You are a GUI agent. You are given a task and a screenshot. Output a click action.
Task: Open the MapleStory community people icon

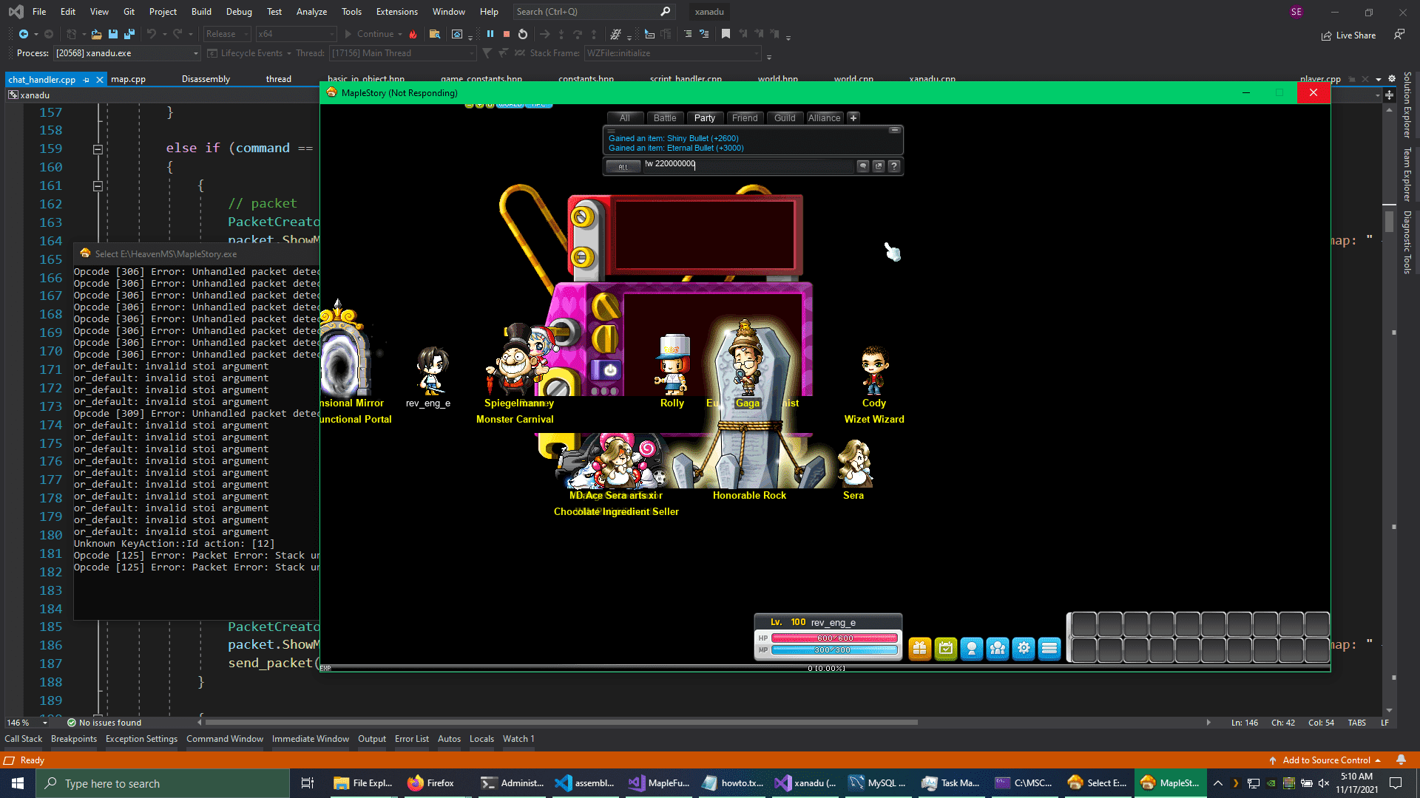[997, 649]
